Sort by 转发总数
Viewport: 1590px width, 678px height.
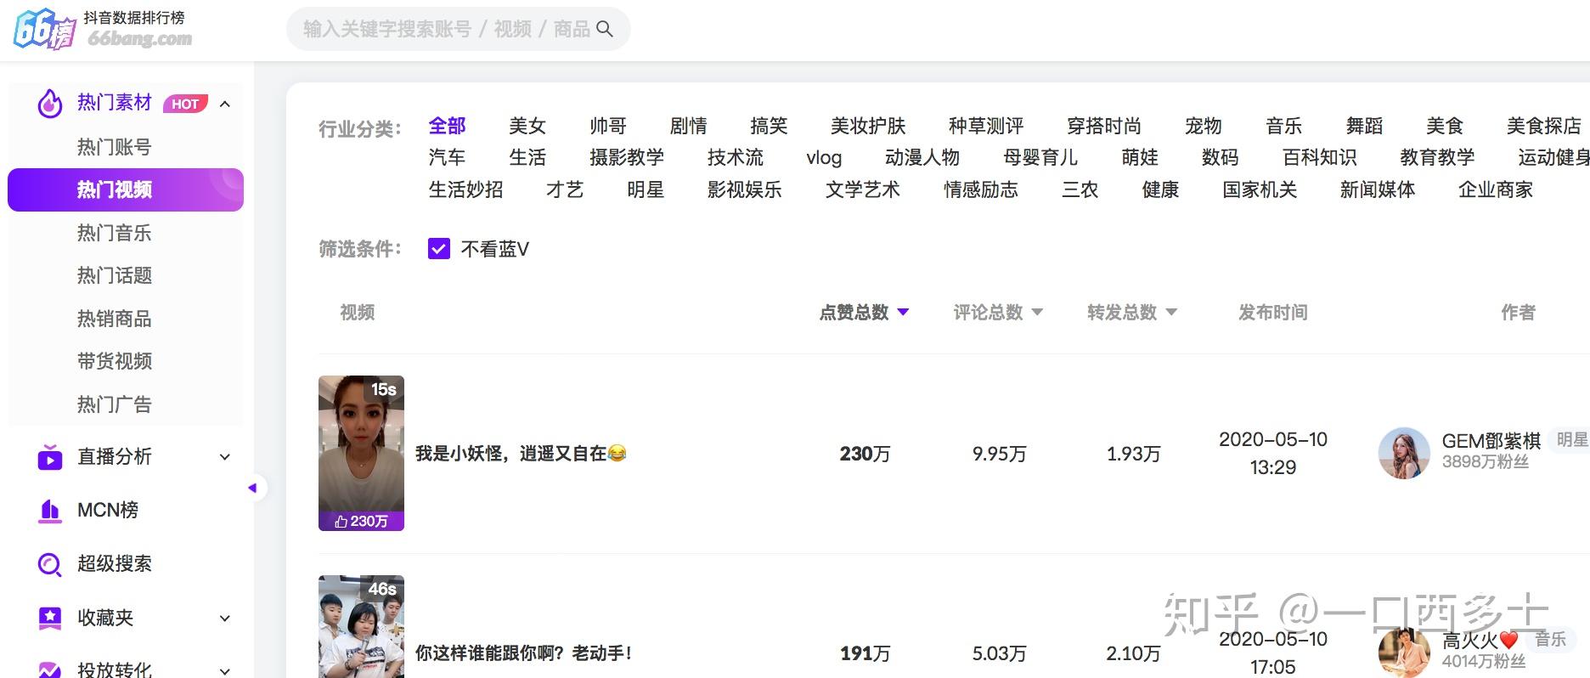coord(1132,313)
